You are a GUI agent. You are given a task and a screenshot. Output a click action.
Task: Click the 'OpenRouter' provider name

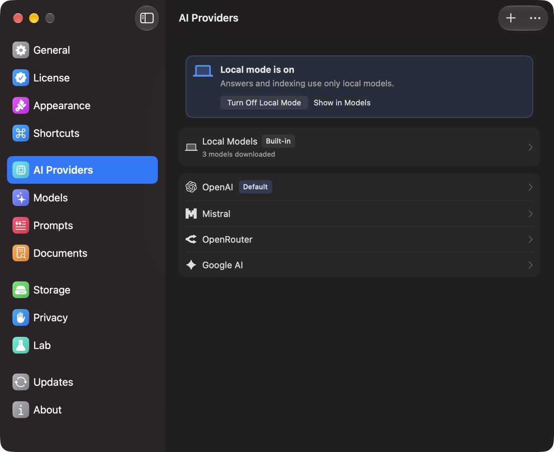[227, 239]
